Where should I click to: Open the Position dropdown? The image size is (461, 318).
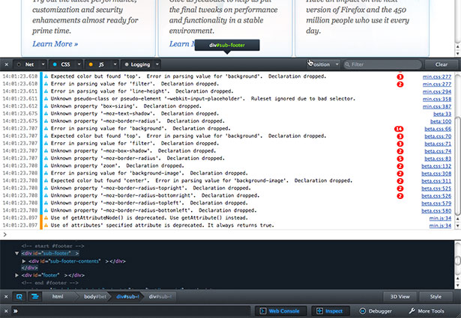pos(324,64)
